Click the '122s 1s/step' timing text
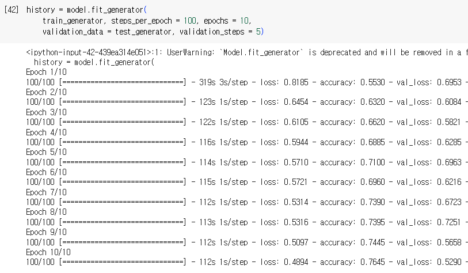This screenshot has width=468, height=273. pyautogui.click(x=223, y=122)
